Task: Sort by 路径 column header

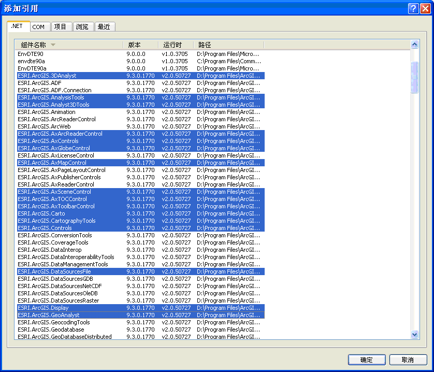Action: 229,45
